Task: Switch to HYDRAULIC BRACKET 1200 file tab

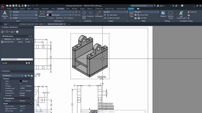Action: pos(31,24)
